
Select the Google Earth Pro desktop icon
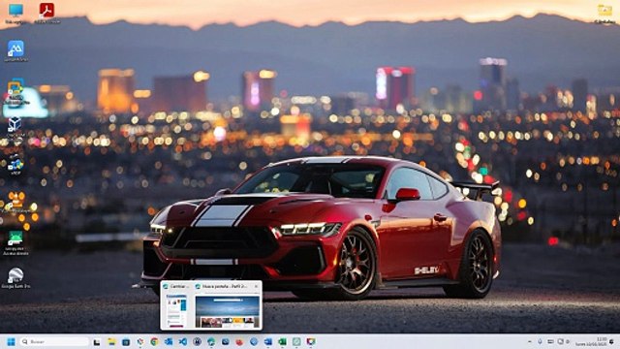click(15, 277)
